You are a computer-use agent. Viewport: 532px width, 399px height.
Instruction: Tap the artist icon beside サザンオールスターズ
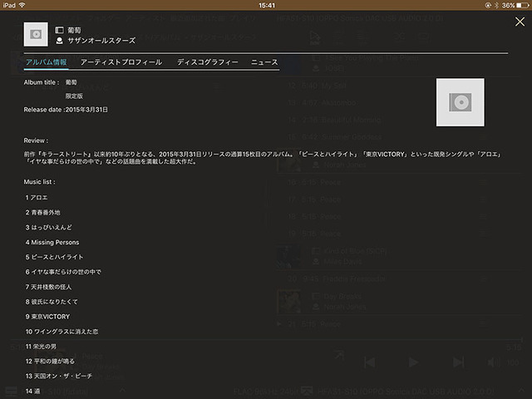click(x=59, y=40)
